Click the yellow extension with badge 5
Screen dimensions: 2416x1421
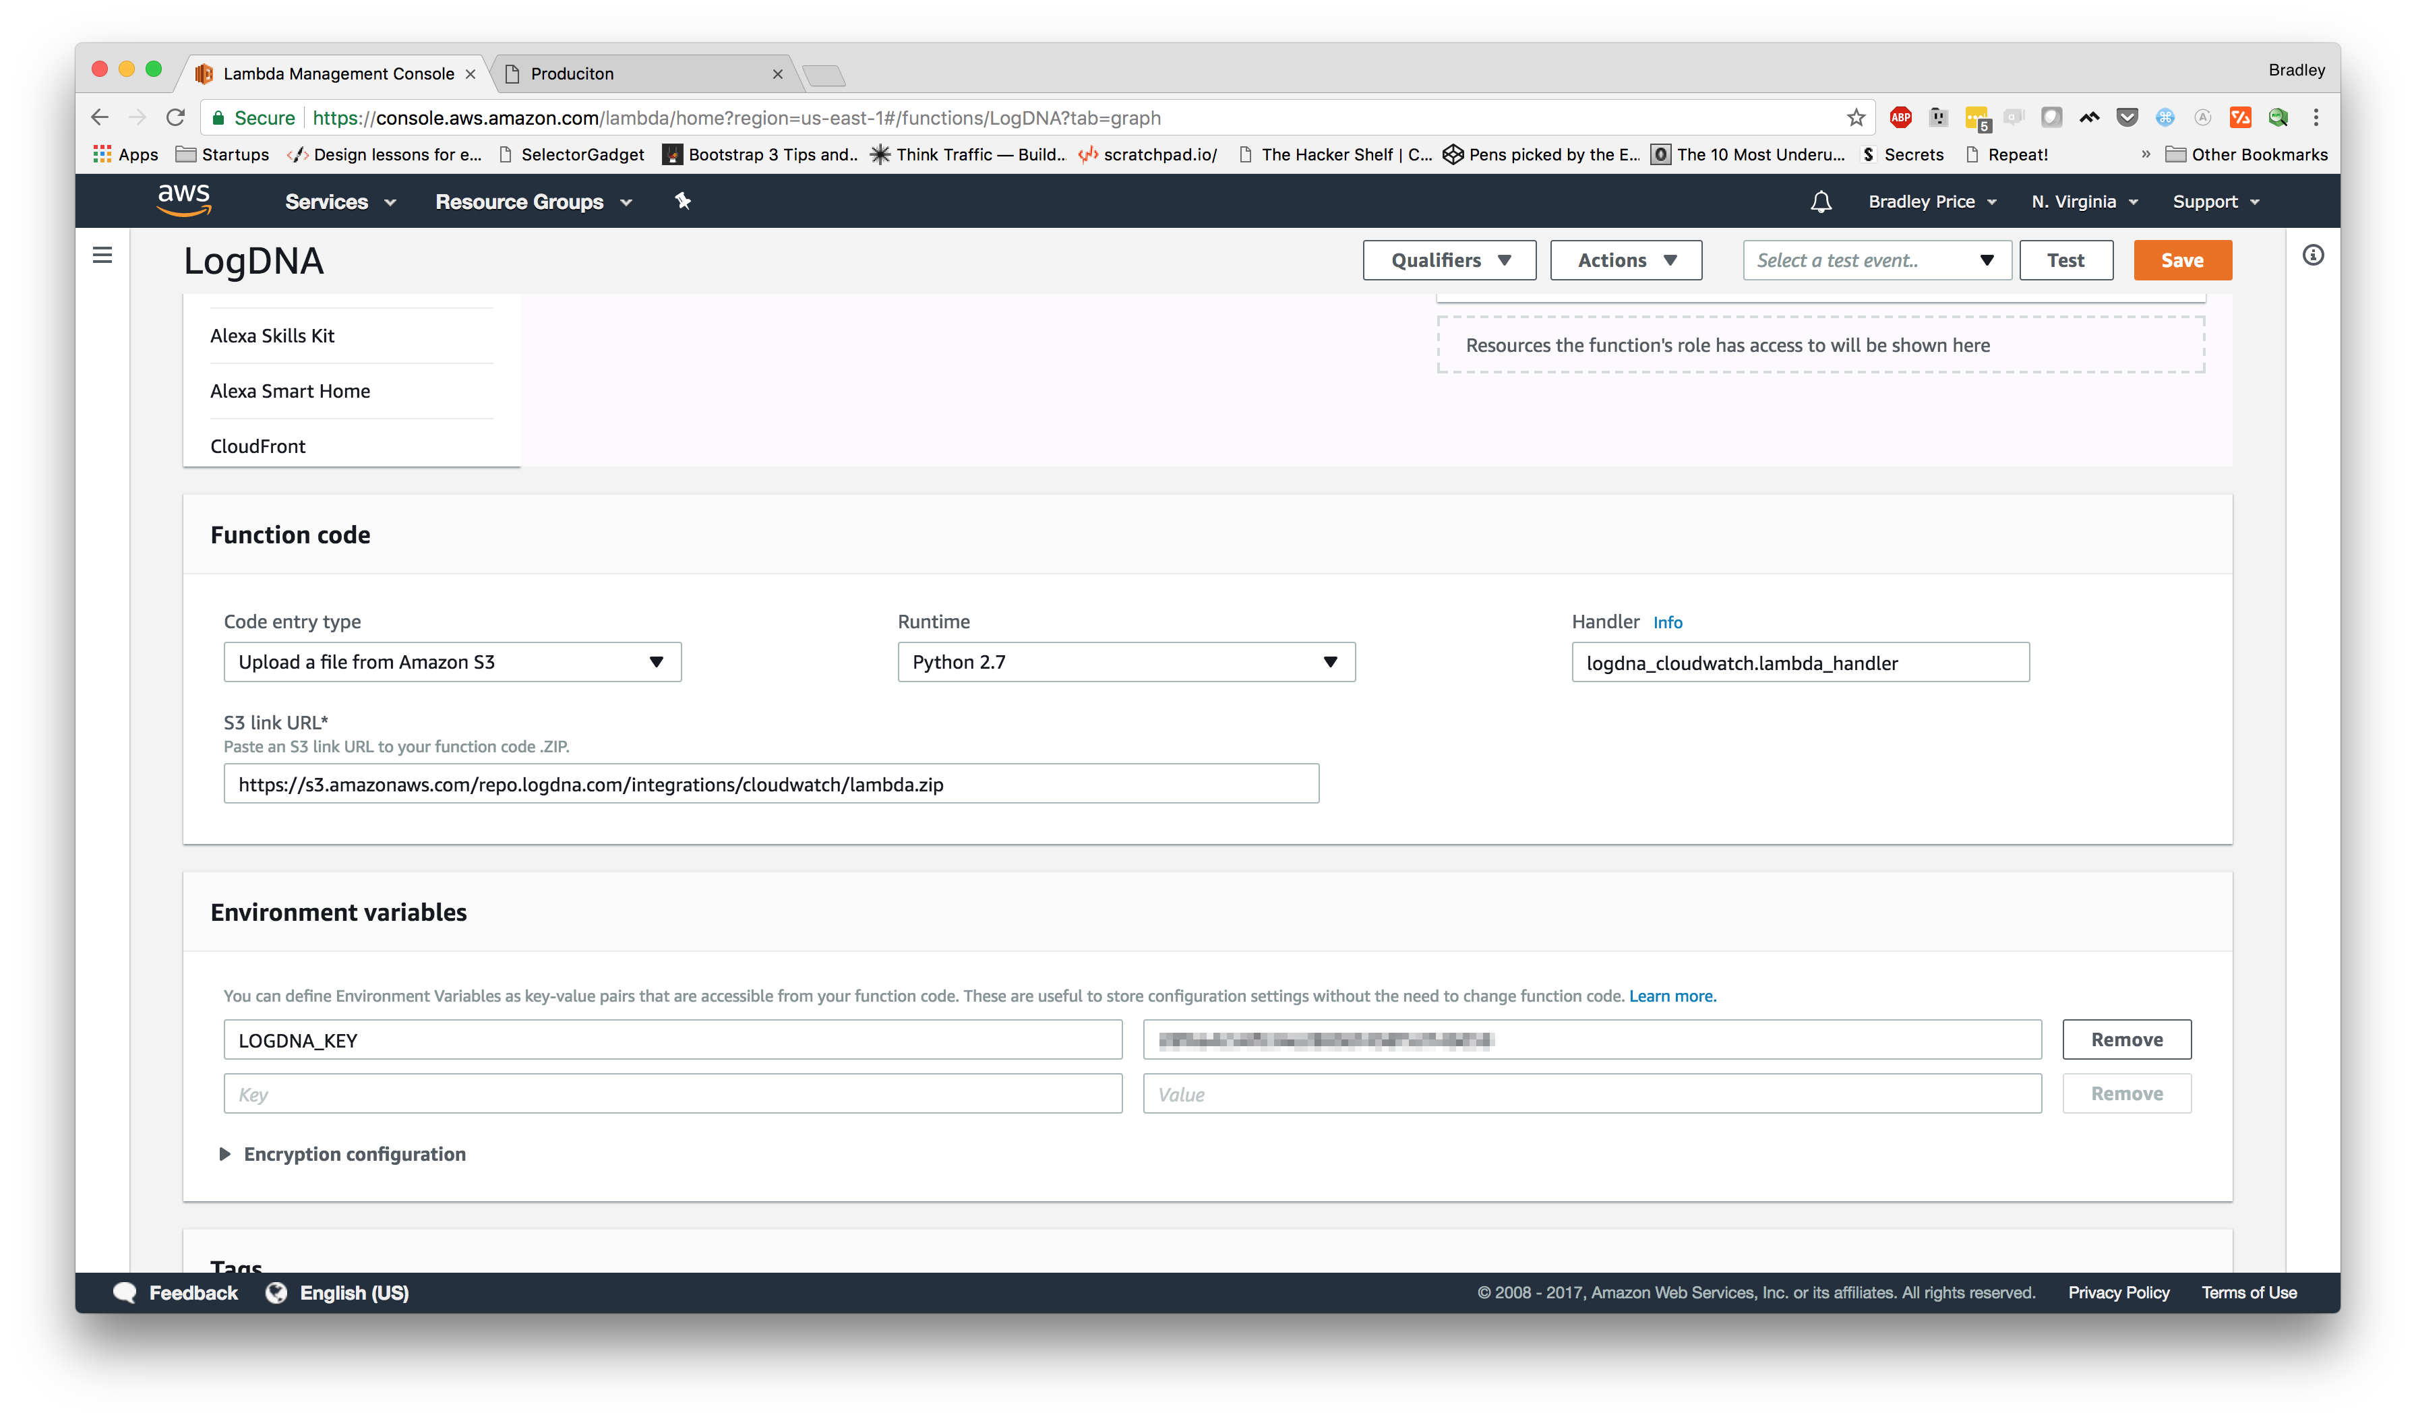tap(1977, 119)
